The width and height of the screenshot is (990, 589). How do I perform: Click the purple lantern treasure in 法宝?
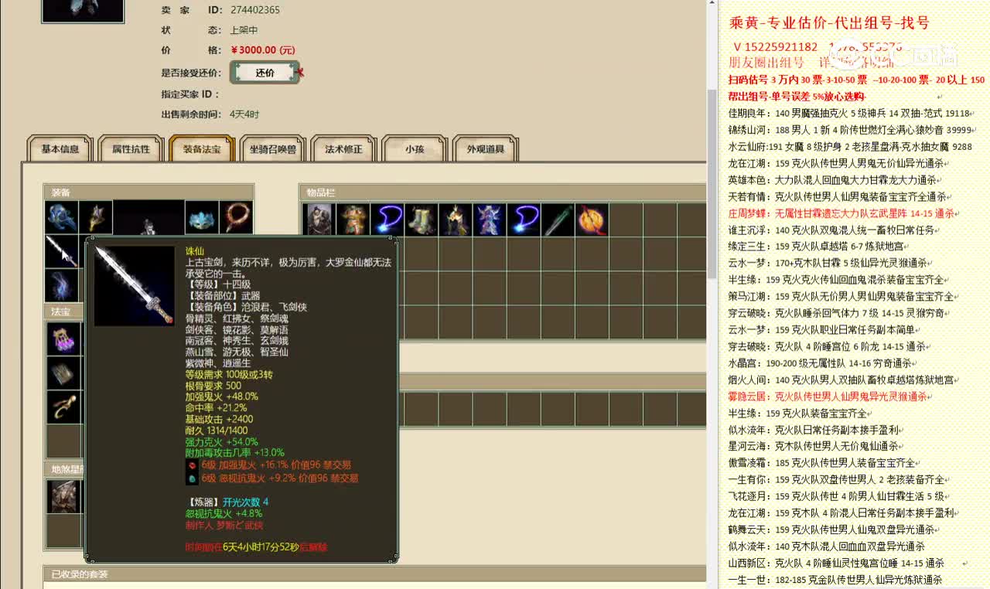[63, 339]
